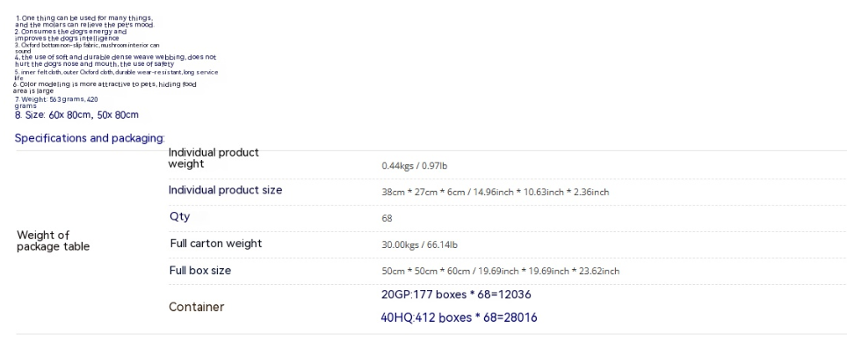Click the '8. Size: 60x 80cm, 50x 80cm' line
The height and width of the screenshot is (342, 847).
coord(76,115)
